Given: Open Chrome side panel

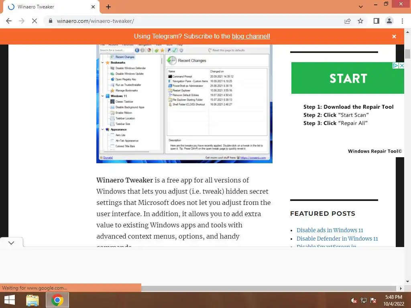Looking at the screenshot, I should (376, 21).
